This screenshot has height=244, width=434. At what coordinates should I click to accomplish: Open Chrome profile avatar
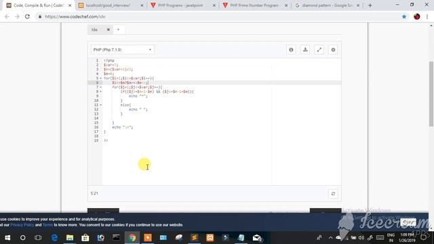(x=417, y=16)
